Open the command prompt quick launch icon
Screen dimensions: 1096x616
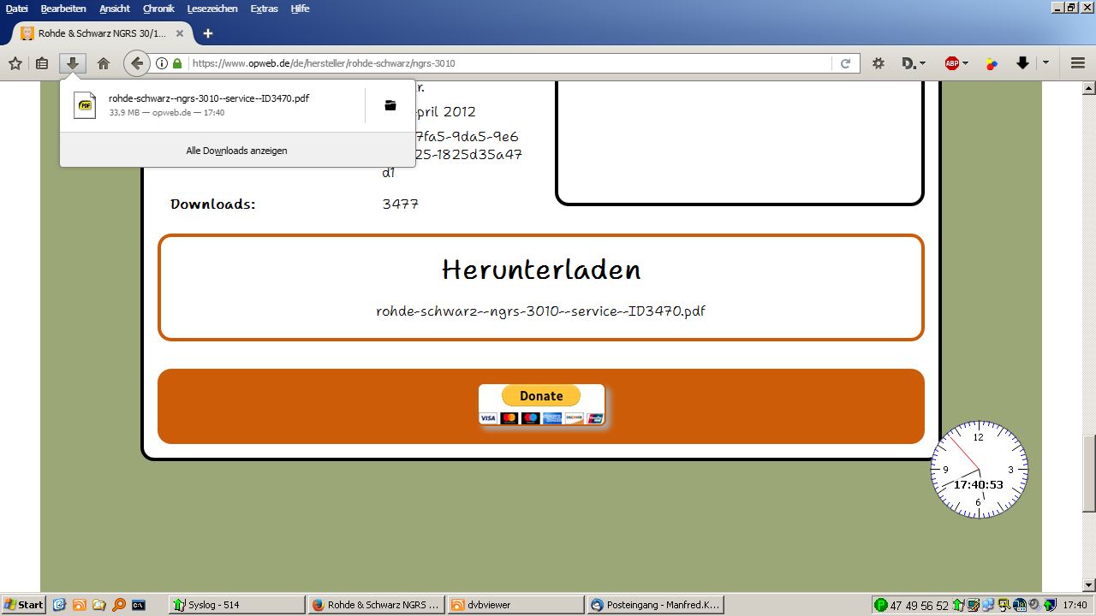[138, 605]
